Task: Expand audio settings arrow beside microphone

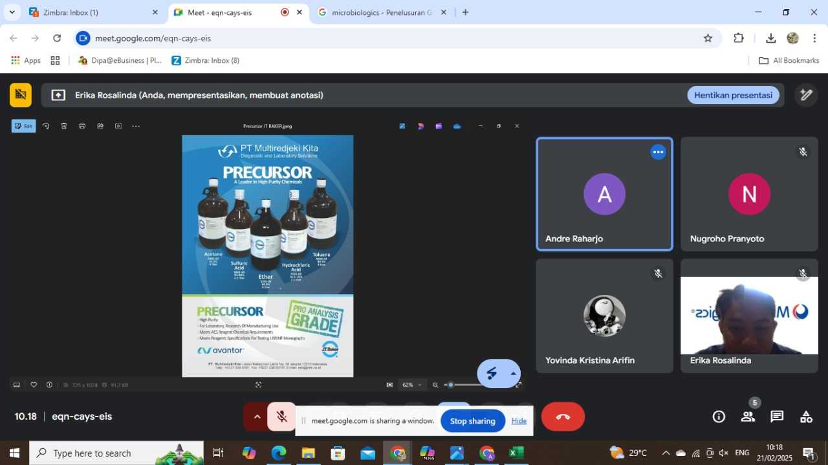Action: 257,416
